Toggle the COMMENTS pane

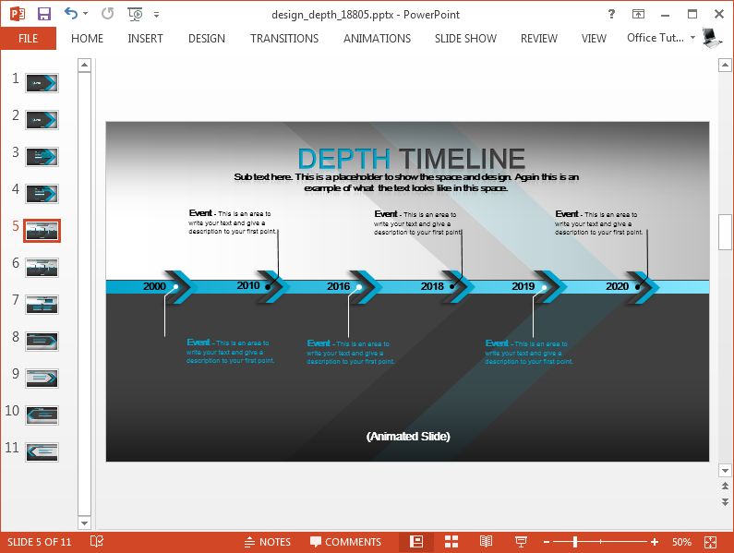tap(346, 542)
